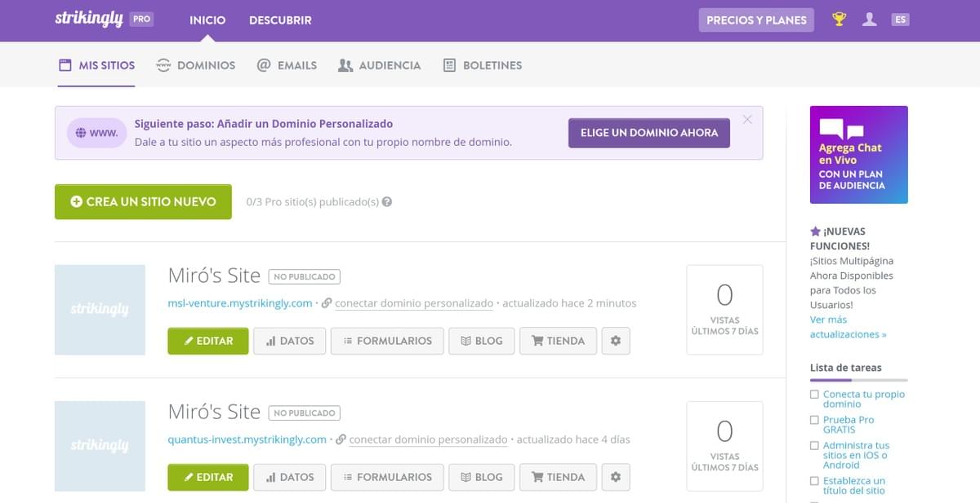980x503 pixels.
Task: Open Administra tus sitios en iOS link
Action: [856, 456]
